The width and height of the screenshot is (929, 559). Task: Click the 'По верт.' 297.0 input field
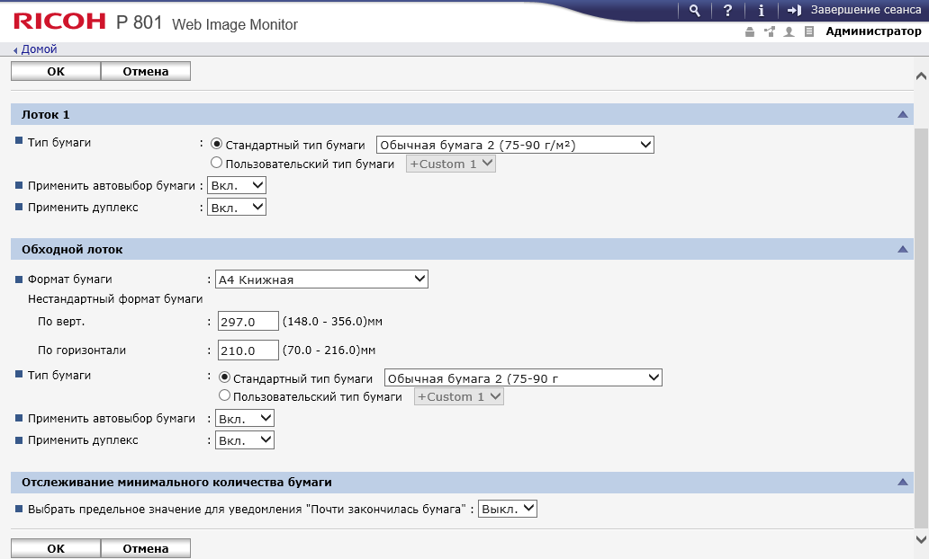coord(248,321)
